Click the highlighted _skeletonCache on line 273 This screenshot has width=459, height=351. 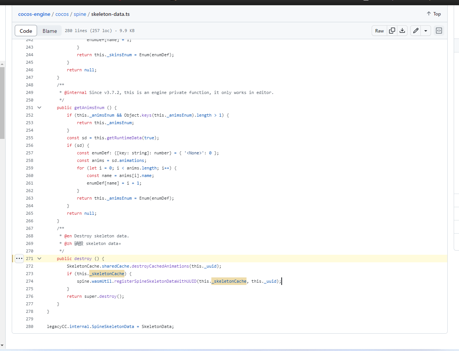107,274
